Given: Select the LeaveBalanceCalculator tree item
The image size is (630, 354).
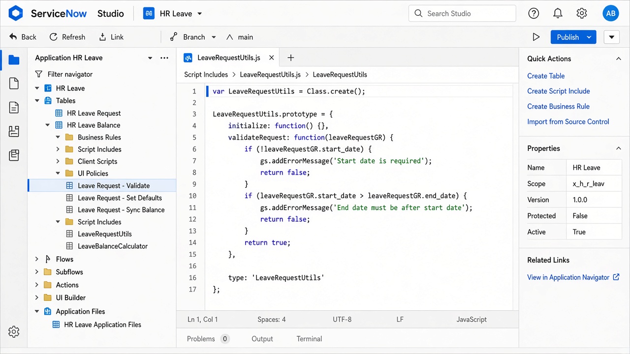Looking at the screenshot, I should (113, 246).
